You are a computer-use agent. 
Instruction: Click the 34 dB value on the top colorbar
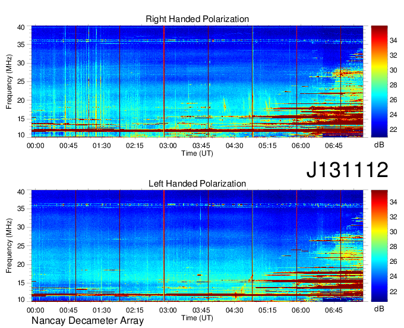[393, 40]
